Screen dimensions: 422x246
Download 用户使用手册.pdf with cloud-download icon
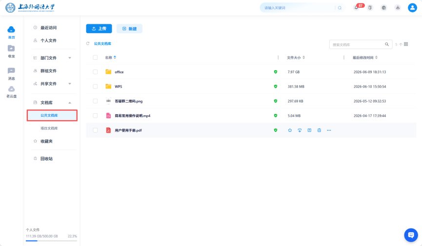pos(300,130)
